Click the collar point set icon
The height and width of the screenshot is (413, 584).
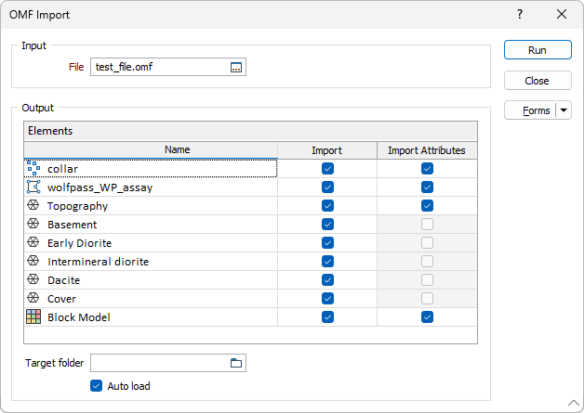[x=33, y=168]
